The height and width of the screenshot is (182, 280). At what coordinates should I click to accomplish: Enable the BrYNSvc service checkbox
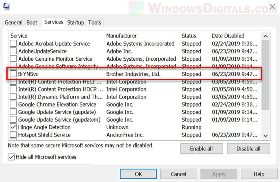14,74
